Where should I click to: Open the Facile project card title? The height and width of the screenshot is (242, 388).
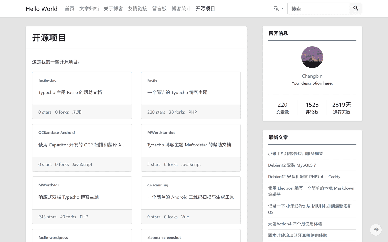(152, 80)
